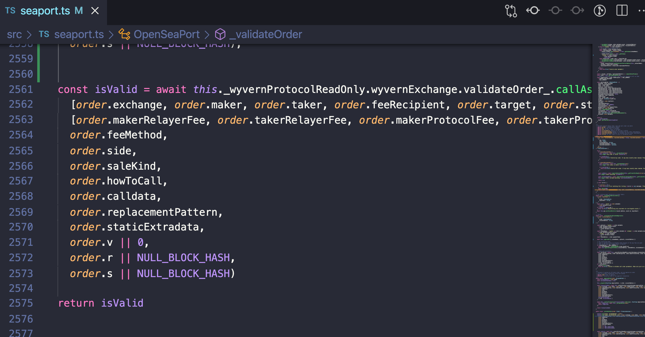This screenshot has width=645, height=337.
Task: Click the symbol icon beside _validateOrder
Action: pos(220,34)
